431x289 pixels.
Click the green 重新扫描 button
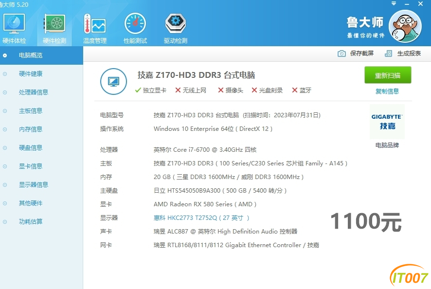[388, 75]
